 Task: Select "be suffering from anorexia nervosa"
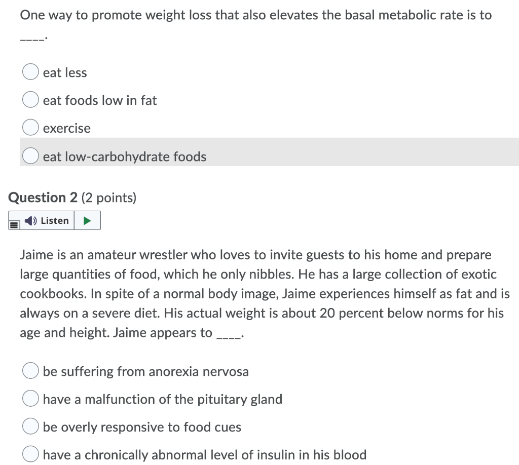coord(30,371)
